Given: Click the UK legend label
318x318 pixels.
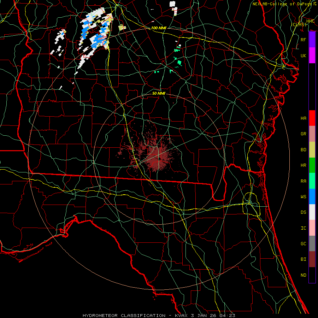Looking at the screenshot, I should click(x=303, y=55).
